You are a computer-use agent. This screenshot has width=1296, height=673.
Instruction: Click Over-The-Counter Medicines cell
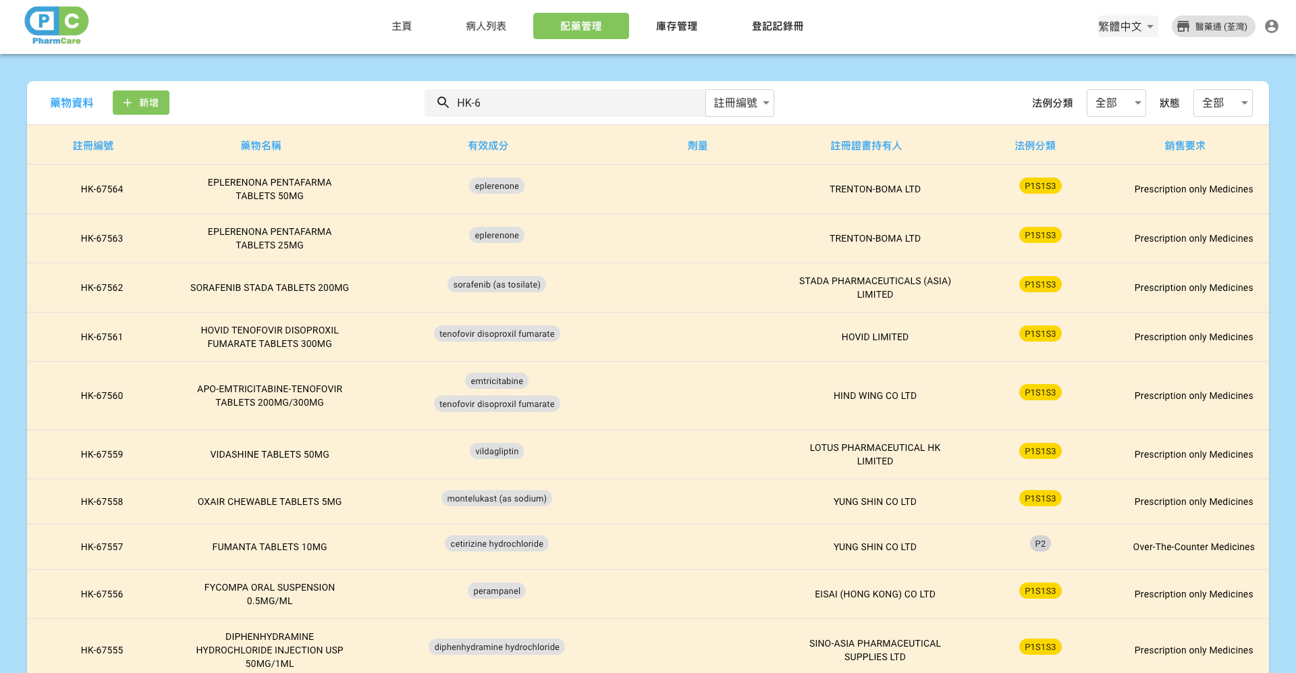point(1193,547)
